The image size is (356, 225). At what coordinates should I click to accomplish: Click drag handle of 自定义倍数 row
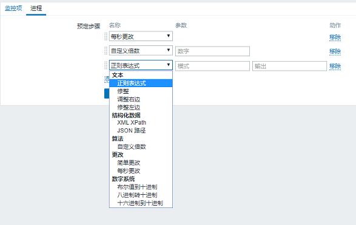[x=106, y=51]
